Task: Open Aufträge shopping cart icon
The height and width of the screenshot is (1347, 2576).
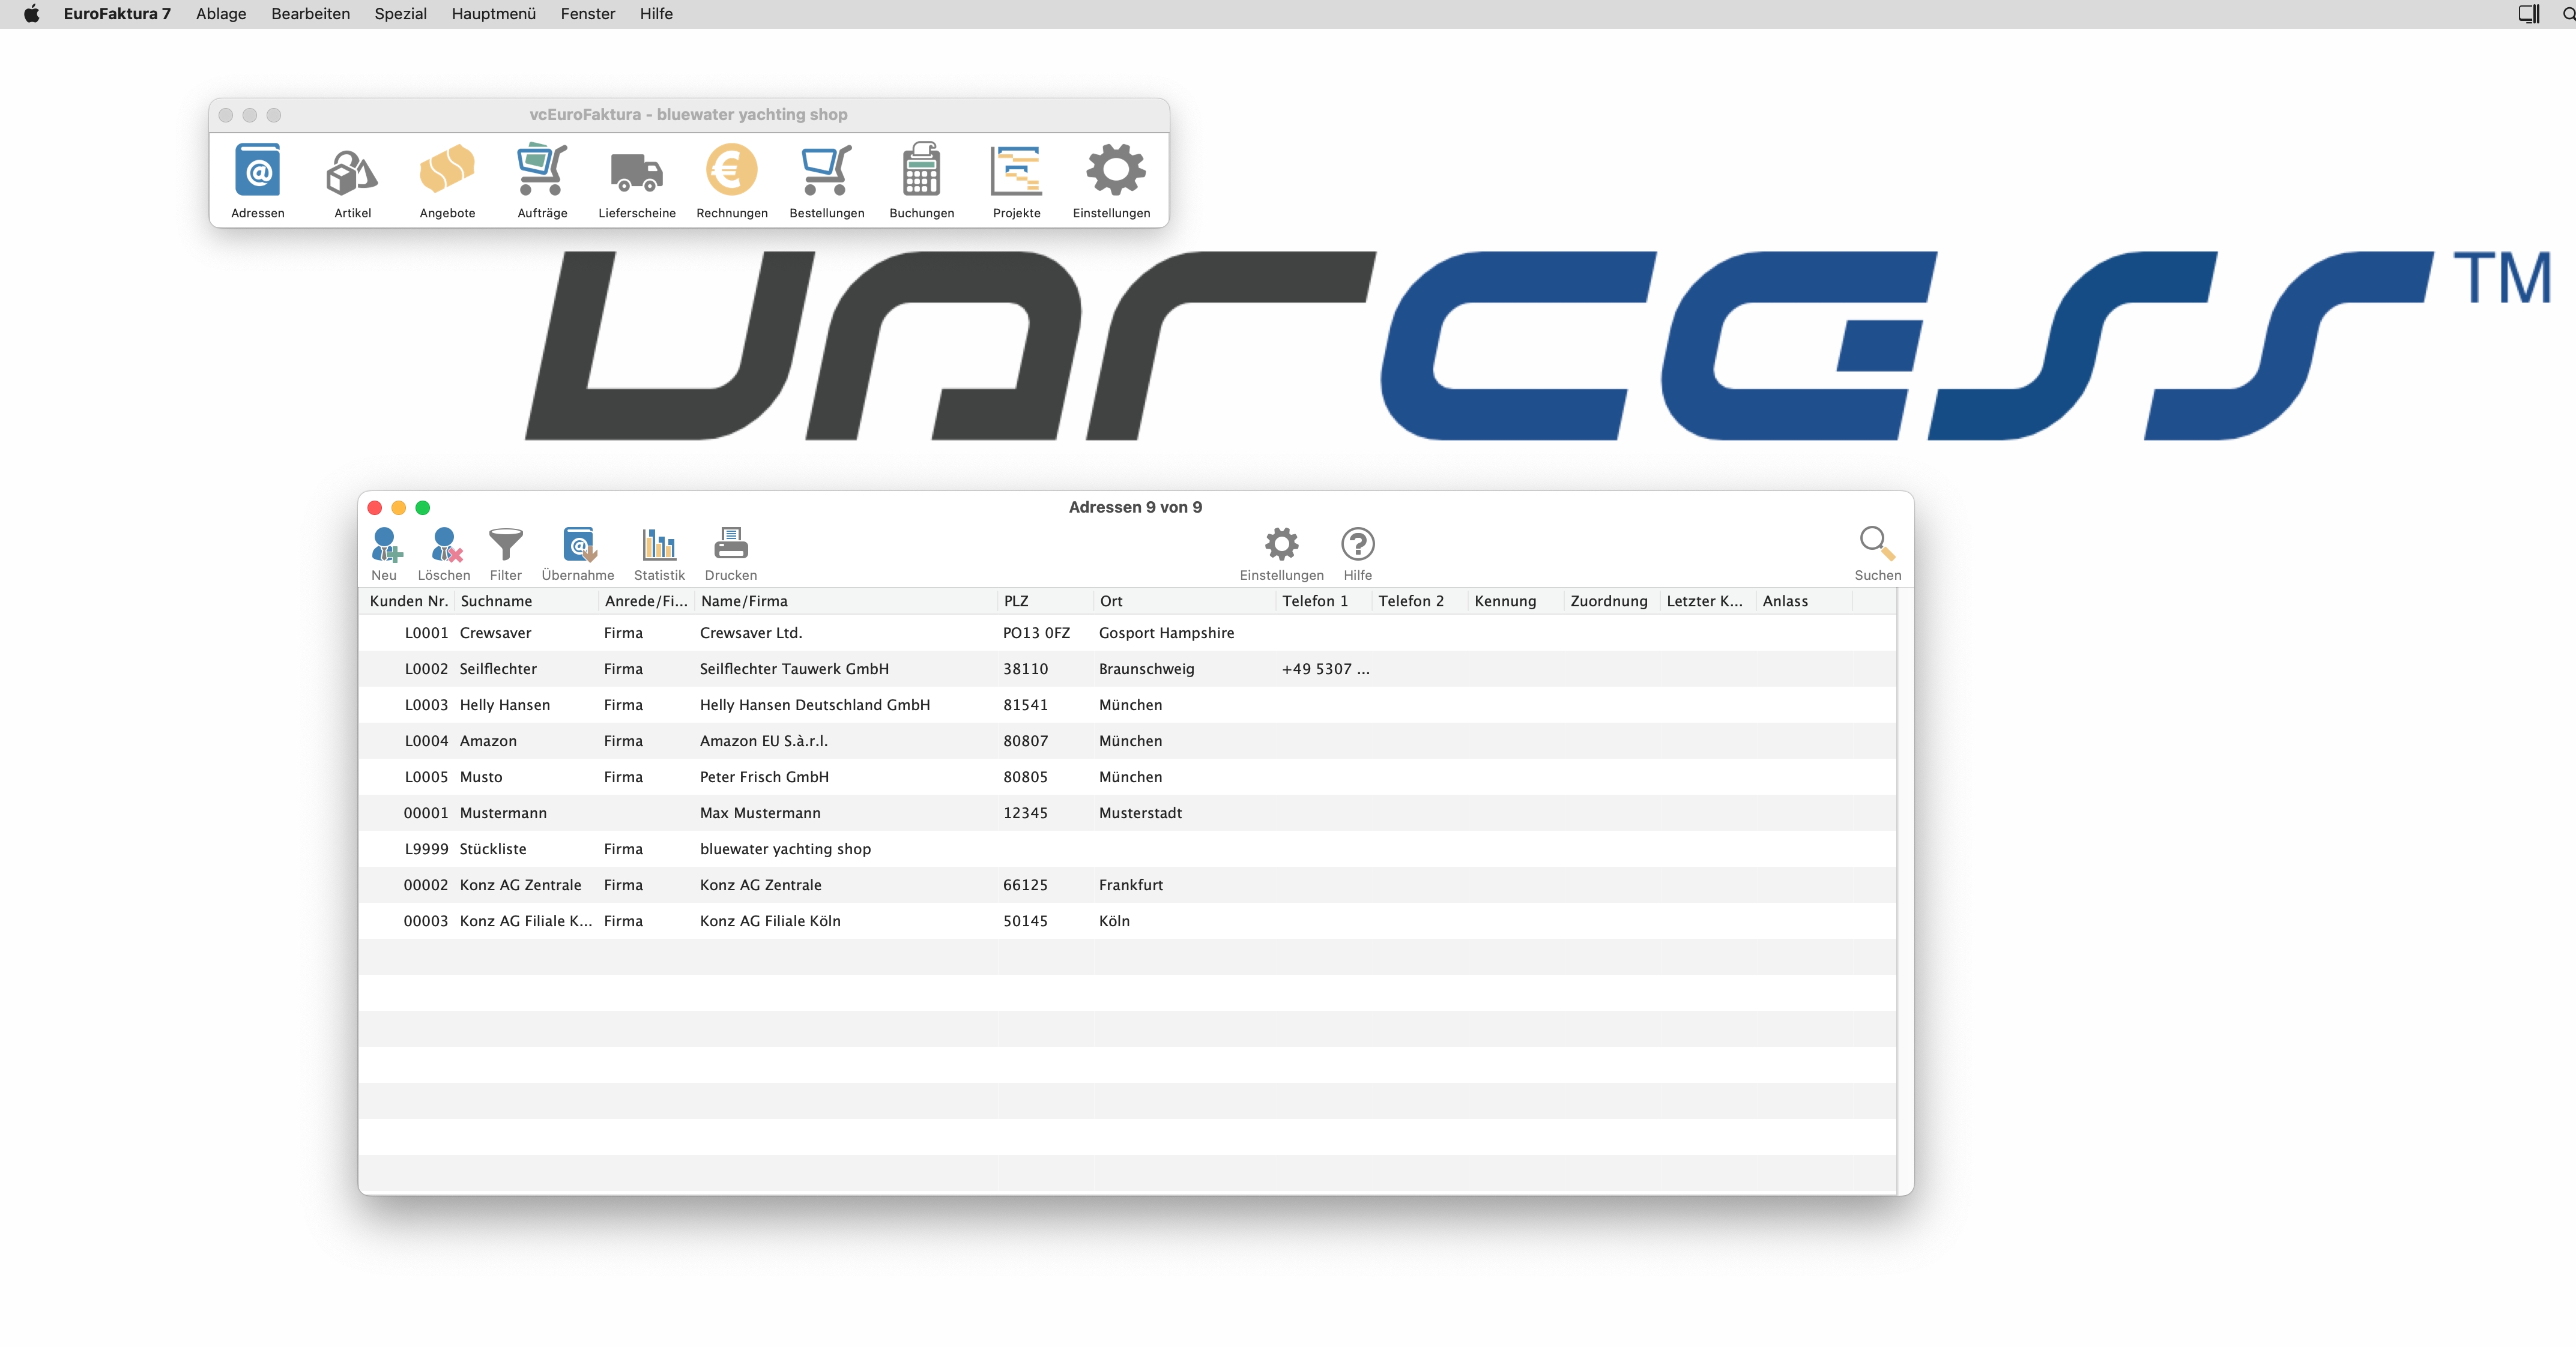Action: click(x=542, y=171)
